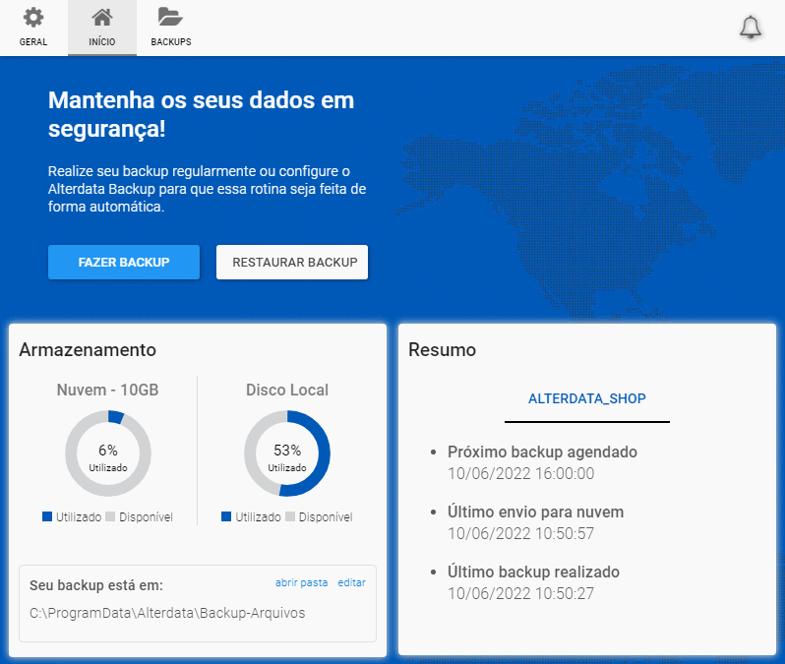Click the Último backup realizado label

point(534,572)
